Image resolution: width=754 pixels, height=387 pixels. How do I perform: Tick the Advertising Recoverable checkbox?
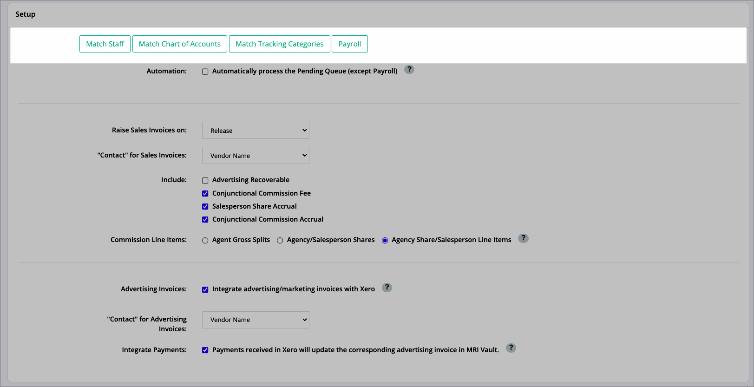point(205,180)
